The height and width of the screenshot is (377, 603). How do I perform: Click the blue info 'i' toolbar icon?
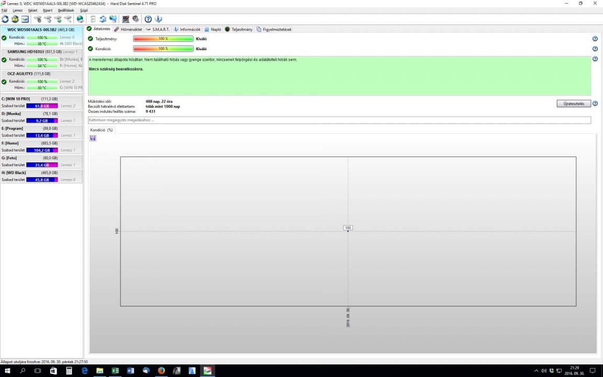pos(158,19)
